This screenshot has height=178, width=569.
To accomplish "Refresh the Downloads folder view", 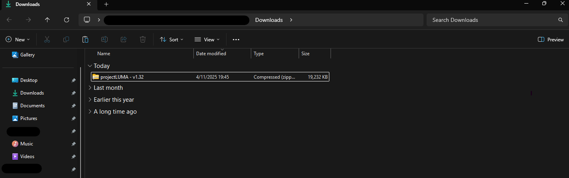I will coord(67,20).
